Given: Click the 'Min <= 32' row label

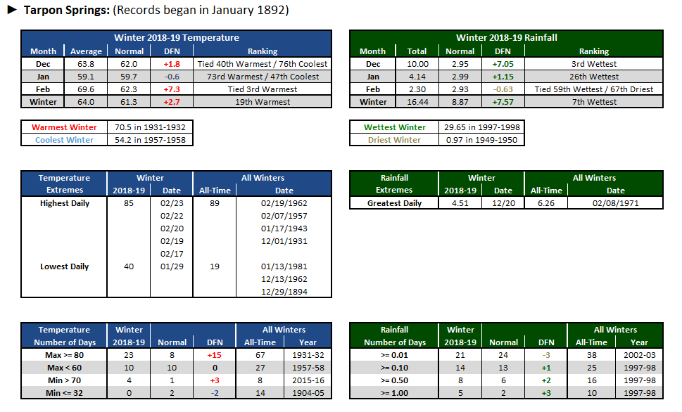Looking at the screenshot, I should pyautogui.click(x=64, y=393).
